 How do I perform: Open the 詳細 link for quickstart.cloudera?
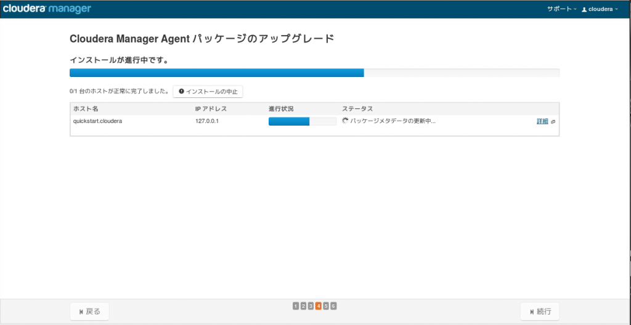pyautogui.click(x=542, y=121)
